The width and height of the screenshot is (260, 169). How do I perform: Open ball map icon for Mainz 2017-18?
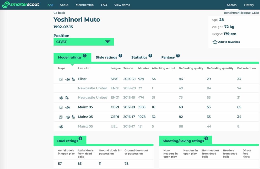click(x=67, y=107)
